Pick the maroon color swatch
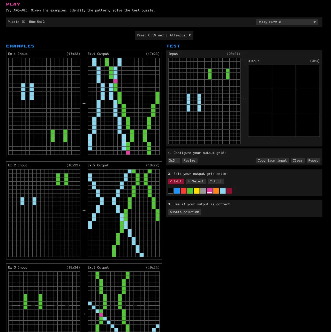This screenshot has height=332, width=331. coord(229,191)
